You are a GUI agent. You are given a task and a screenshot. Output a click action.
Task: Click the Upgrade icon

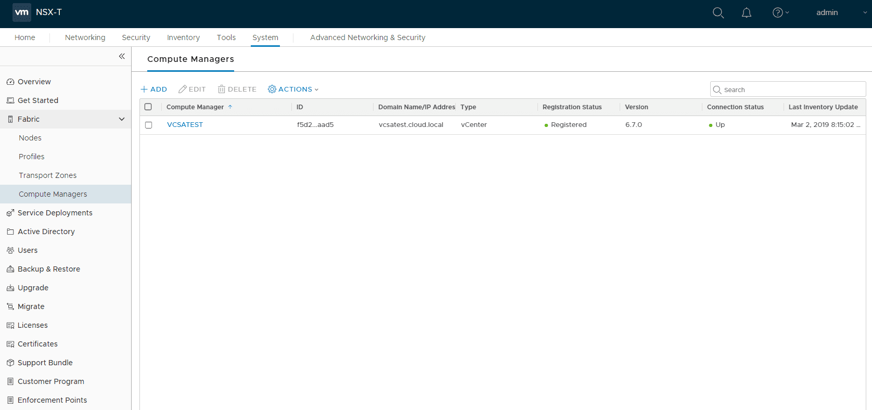click(x=10, y=288)
